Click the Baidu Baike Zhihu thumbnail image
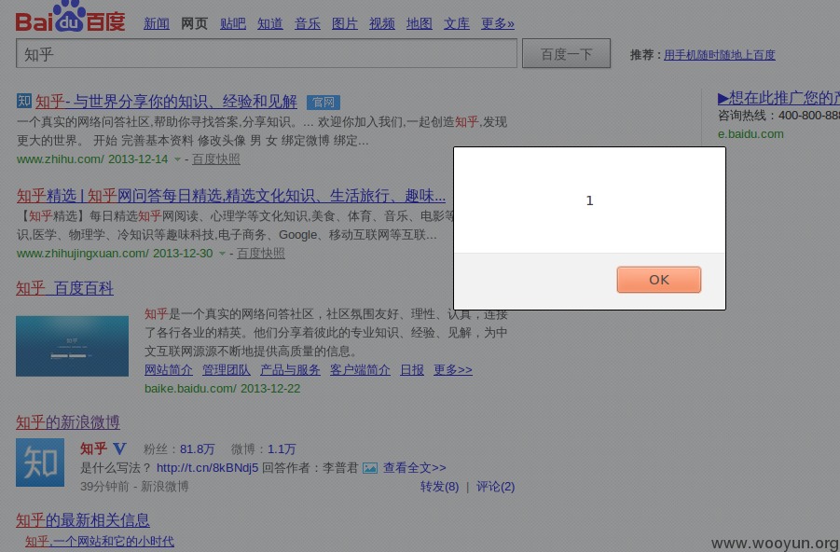Viewport: 840px width, 552px height. 73,346
